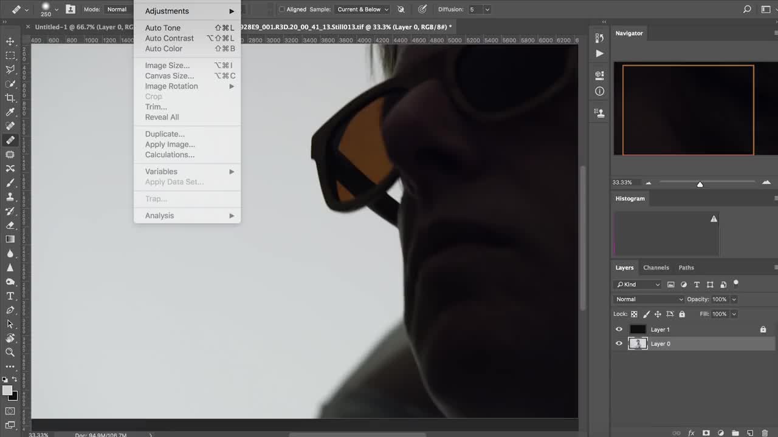Viewport: 778px width, 437px height.
Task: Delete layer with trash icon
Action: [765, 433]
